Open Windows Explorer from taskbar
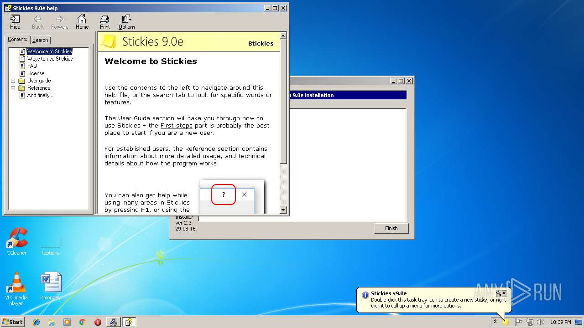The height and width of the screenshot is (328, 584). click(52, 322)
